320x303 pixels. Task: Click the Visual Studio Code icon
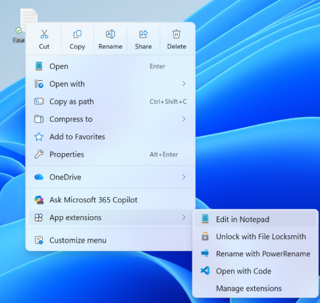coord(205,271)
